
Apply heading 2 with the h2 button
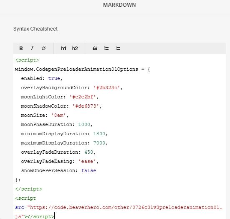[75, 49]
